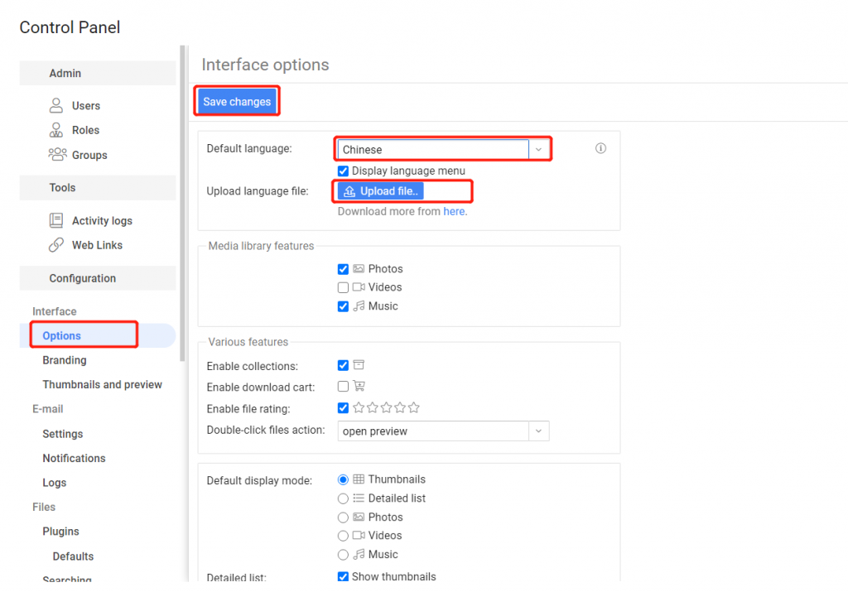Open Branding in the Interface section
Screen dimensions: 848x592
65,360
